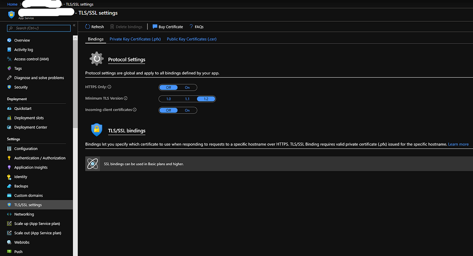
Task: Go to Deployment Center
Action: point(31,127)
